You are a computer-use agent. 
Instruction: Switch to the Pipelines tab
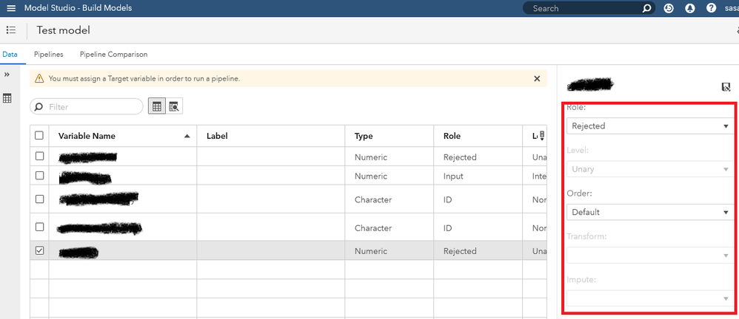48,54
